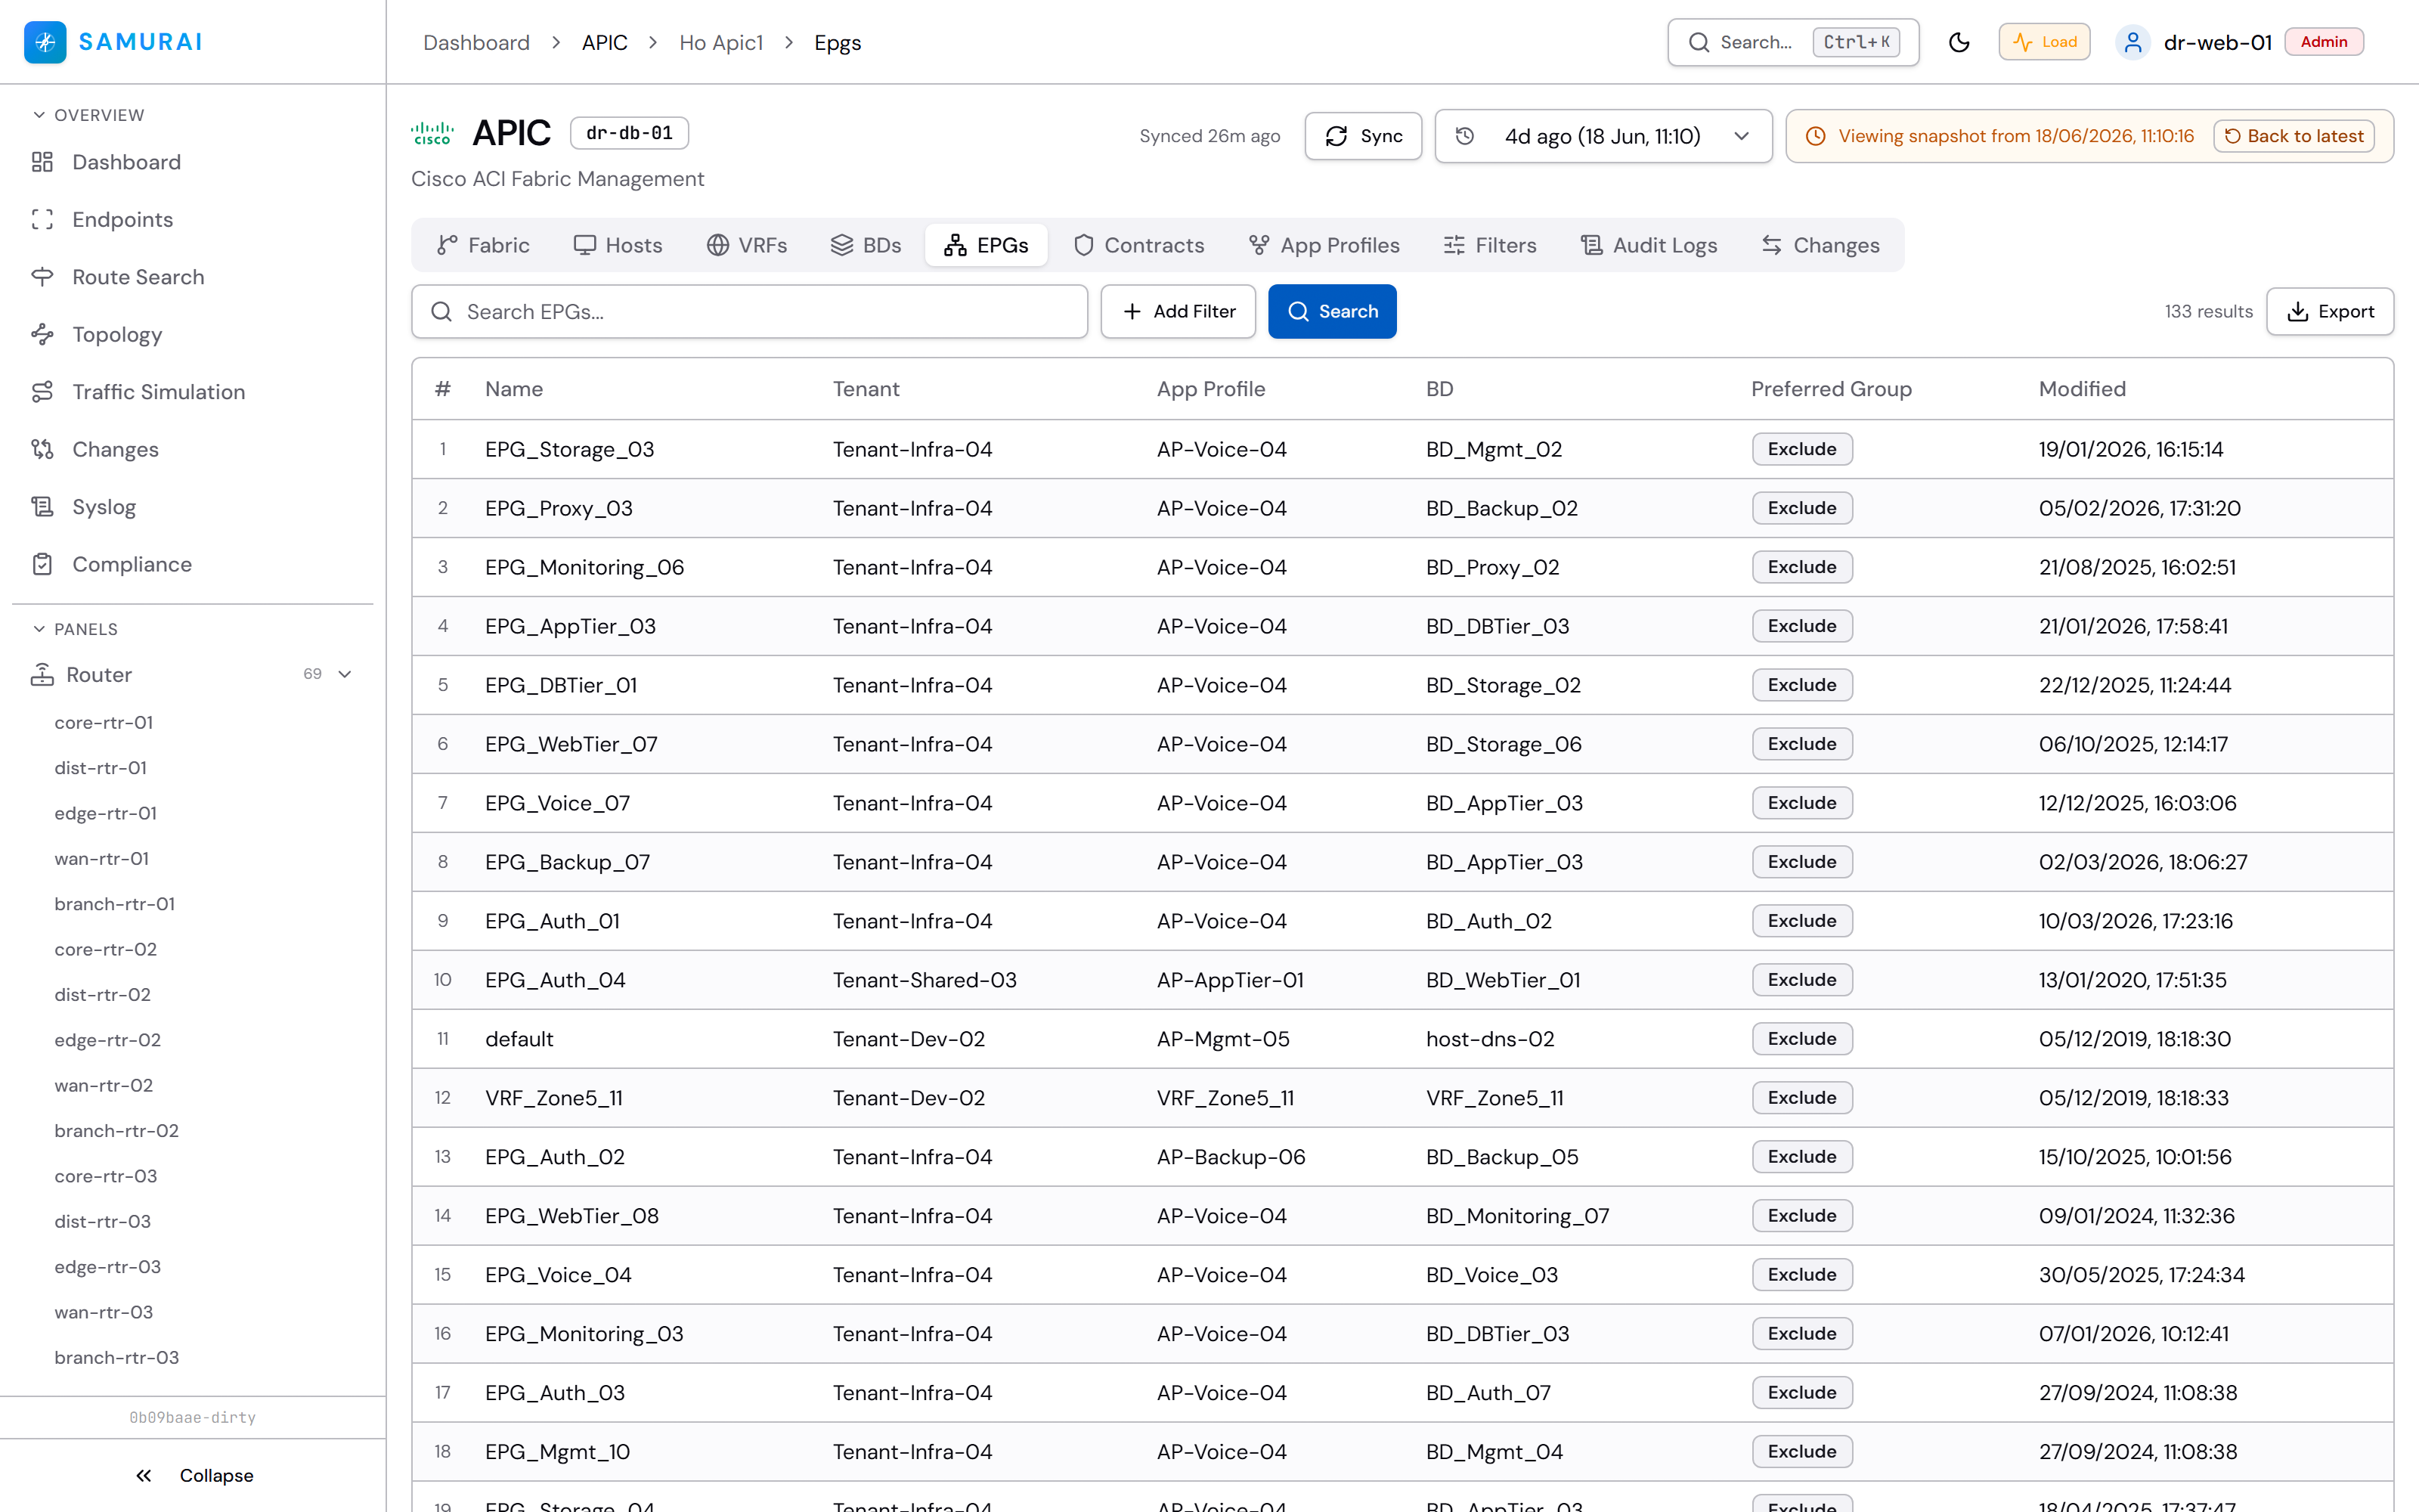Click the user avatar icon near dr-web-01
Viewport: 2419px width, 1512px height.
coord(2132,42)
